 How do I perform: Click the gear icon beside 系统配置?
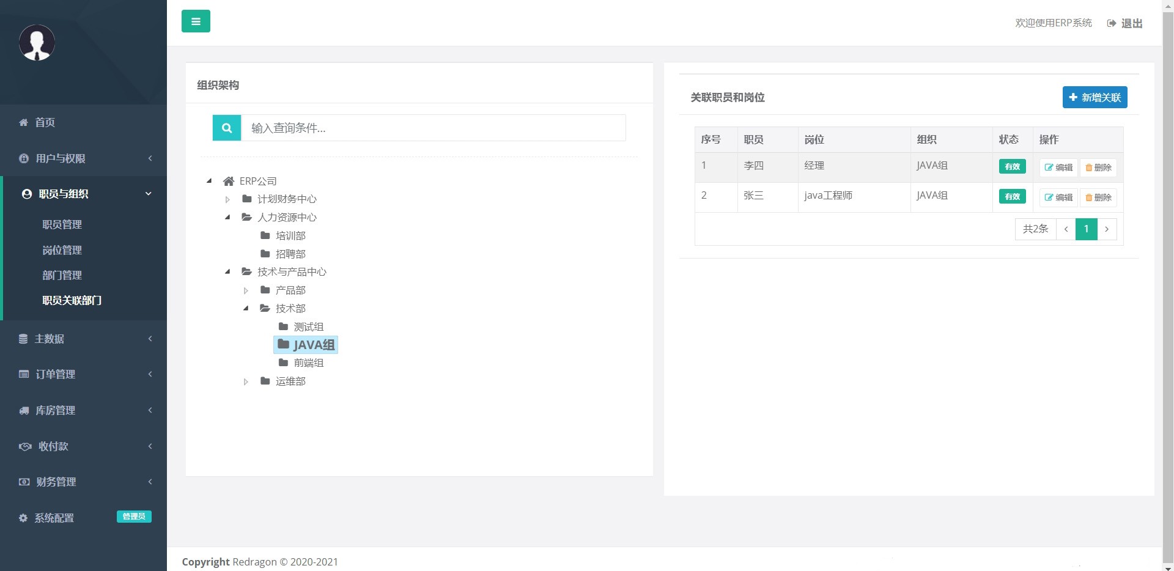pos(23,518)
